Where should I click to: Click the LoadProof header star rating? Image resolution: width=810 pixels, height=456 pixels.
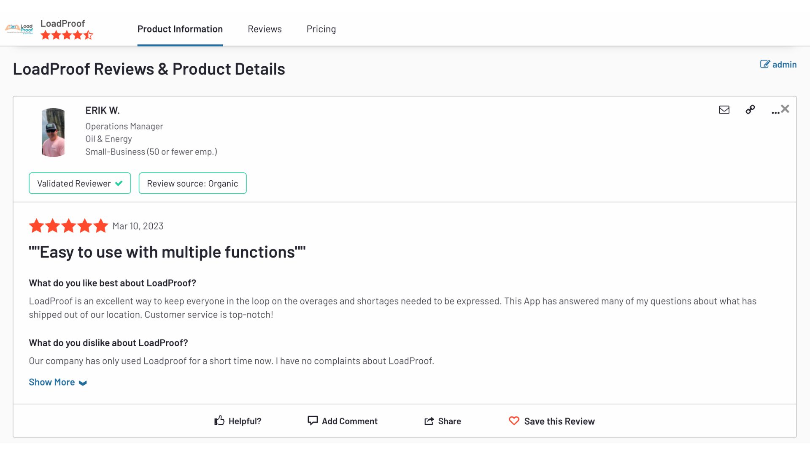(67, 35)
